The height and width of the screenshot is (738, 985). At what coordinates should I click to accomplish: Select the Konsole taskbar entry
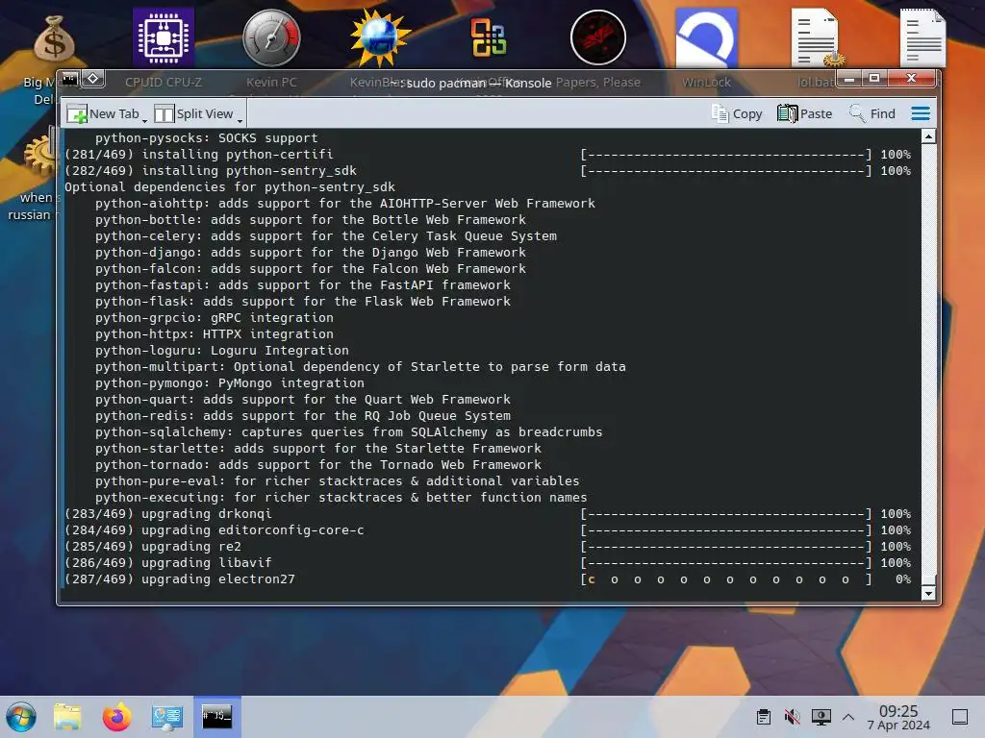coord(216,717)
